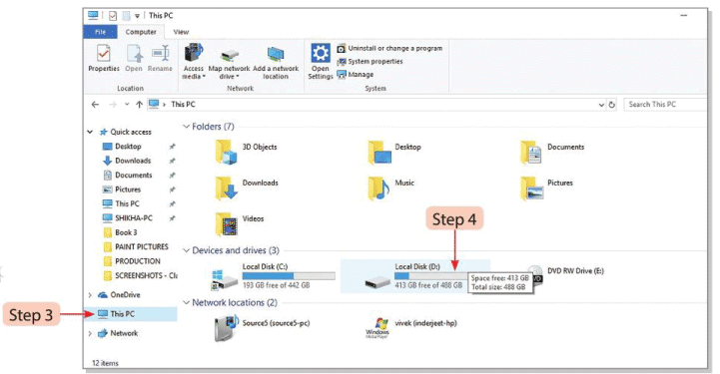Select Documents in the navigation pane
720x374 pixels.
(x=133, y=176)
